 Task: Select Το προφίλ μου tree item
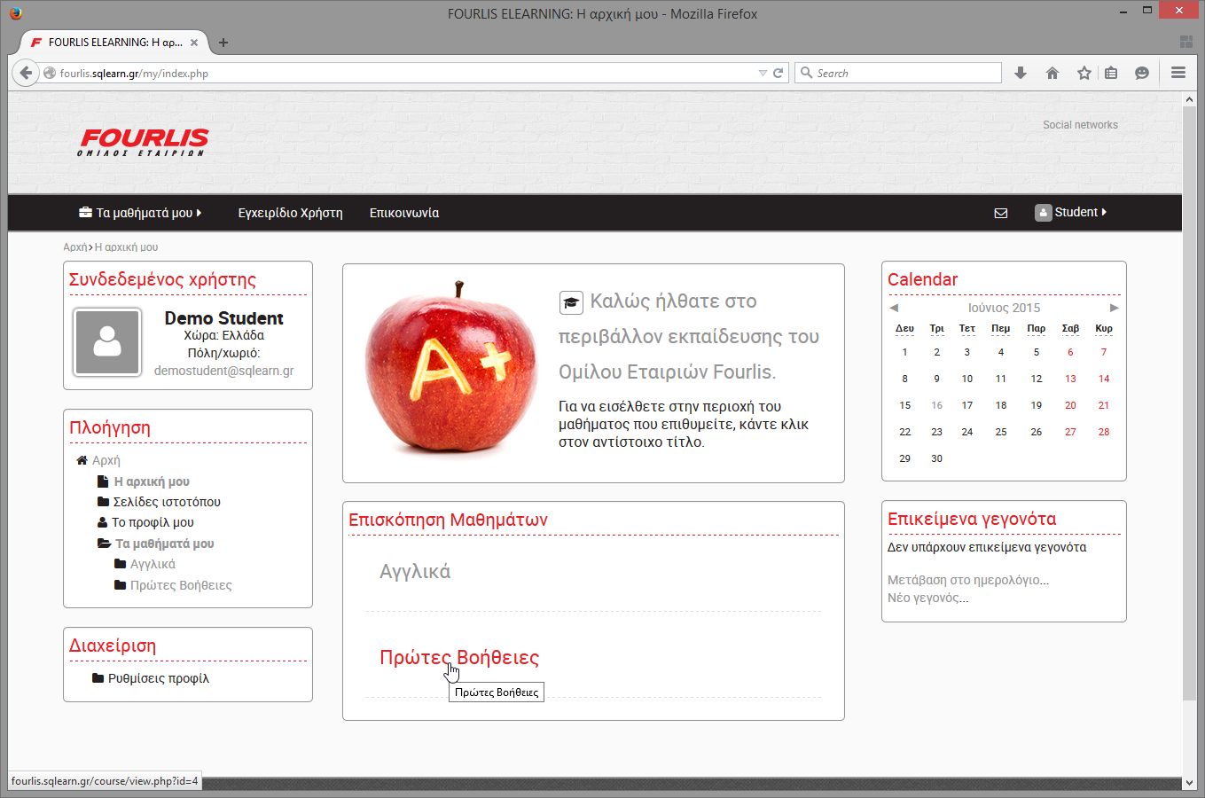(153, 522)
